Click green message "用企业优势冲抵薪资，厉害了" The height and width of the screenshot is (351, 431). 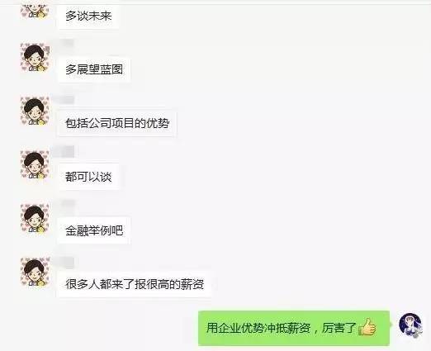[294, 328]
